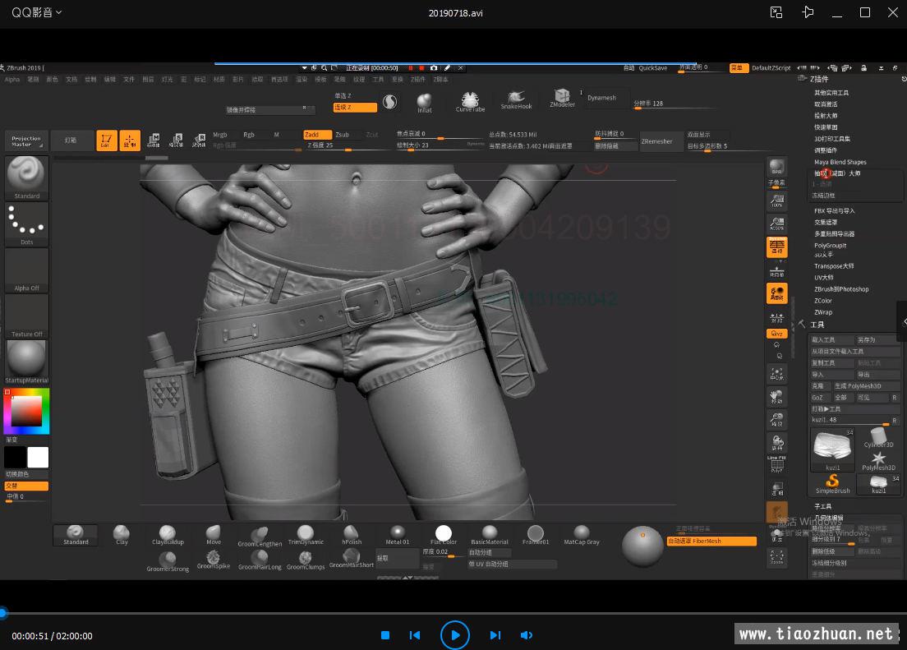
Task: Select the GroomHairLong brush
Action: click(260, 560)
